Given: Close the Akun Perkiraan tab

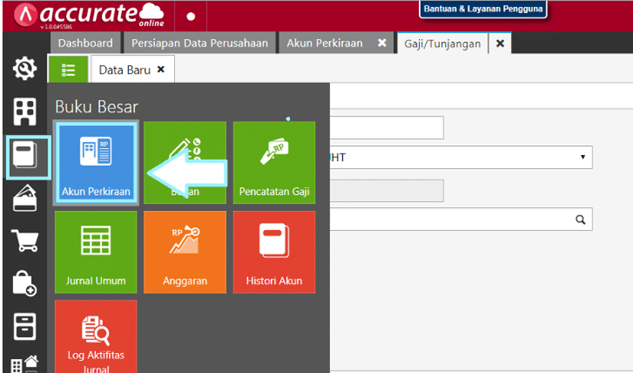Looking at the screenshot, I should click(x=381, y=43).
